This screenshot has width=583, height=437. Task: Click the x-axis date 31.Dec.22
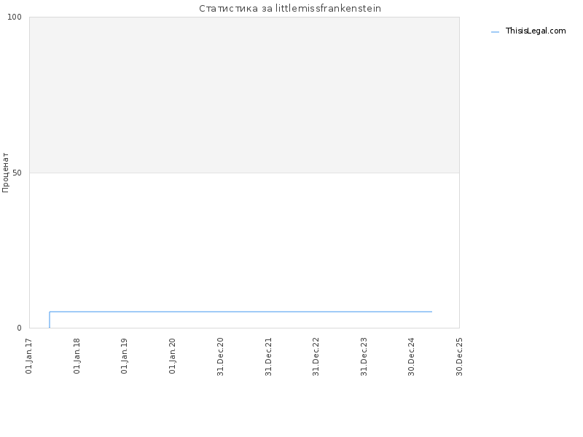[x=316, y=357]
